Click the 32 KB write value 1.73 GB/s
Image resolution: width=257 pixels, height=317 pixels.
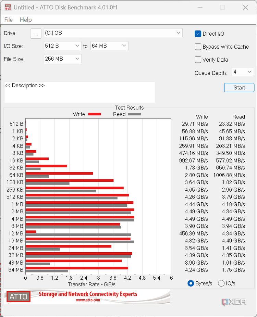pyautogui.click(x=196, y=168)
